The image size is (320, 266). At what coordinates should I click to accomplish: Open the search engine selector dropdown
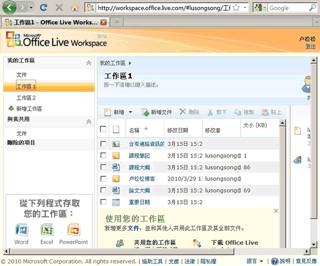pos(265,8)
